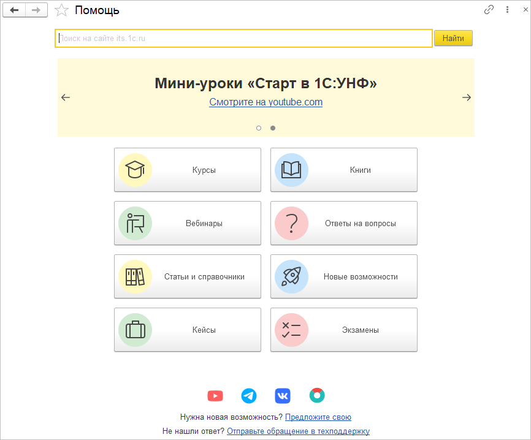Go back with the left arrow button
This screenshot has width=531, height=440.
click(14, 10)
